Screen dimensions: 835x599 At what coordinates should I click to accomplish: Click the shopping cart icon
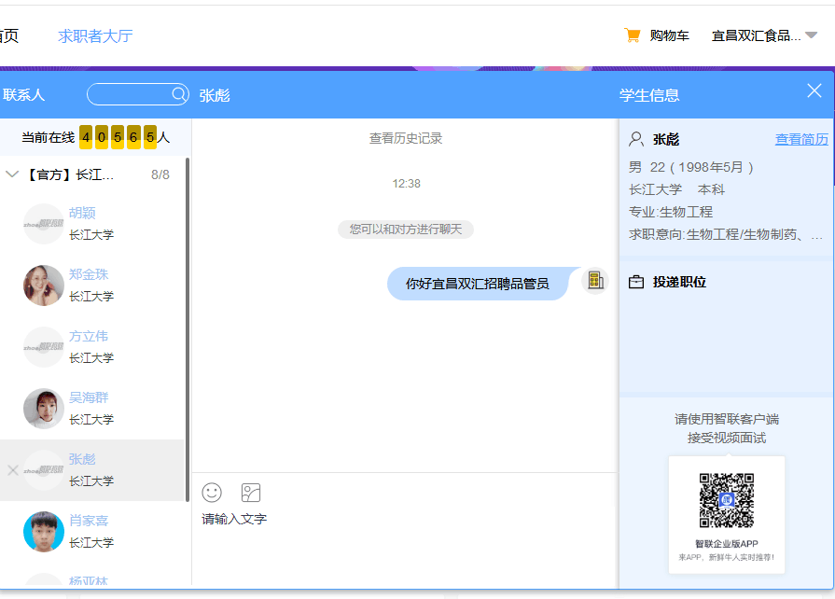point(633,35)
